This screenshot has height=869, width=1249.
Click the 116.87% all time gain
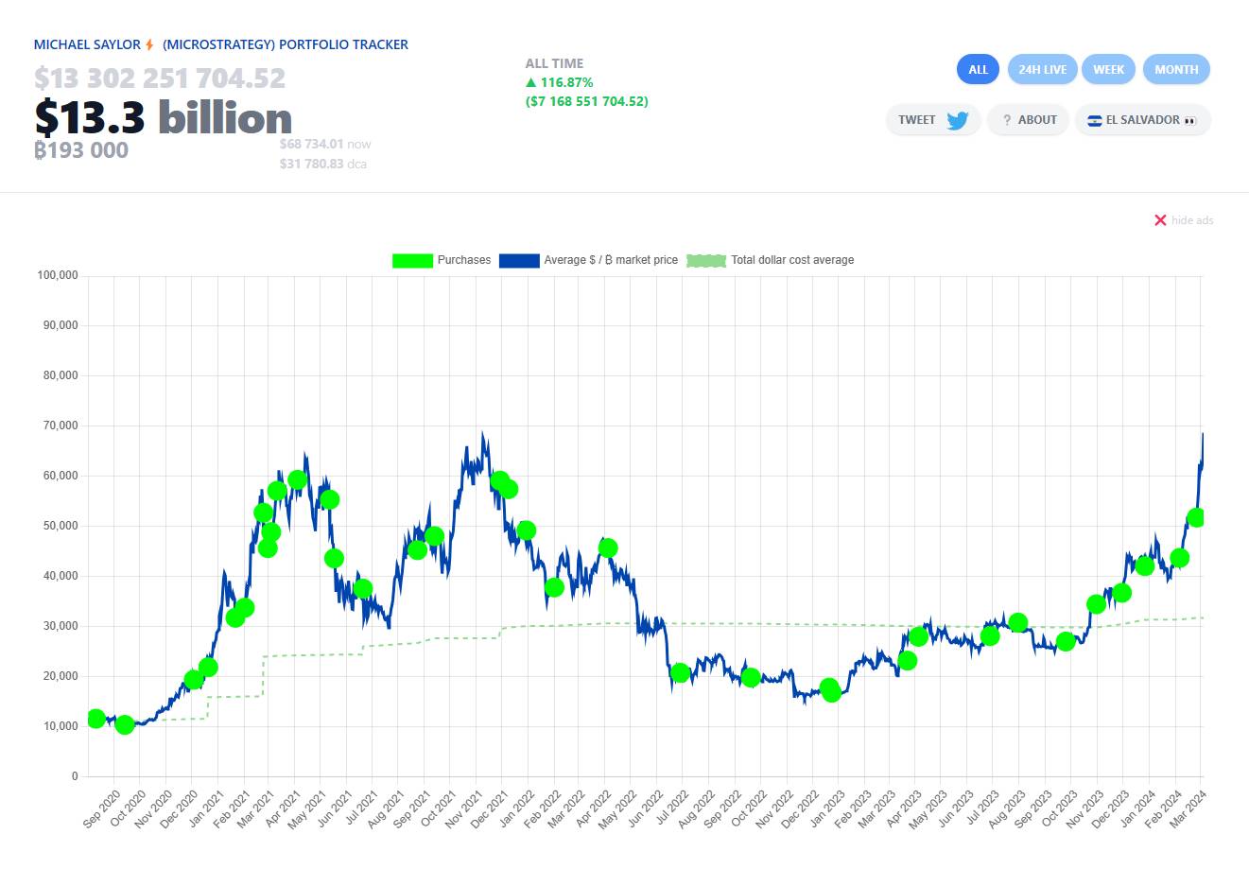pyautogui.click(x=560, y=82)
